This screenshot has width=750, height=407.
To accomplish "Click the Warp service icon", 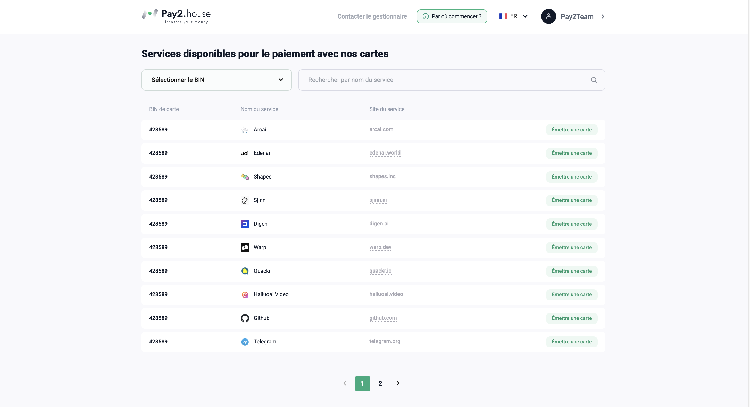I will 245,248.
